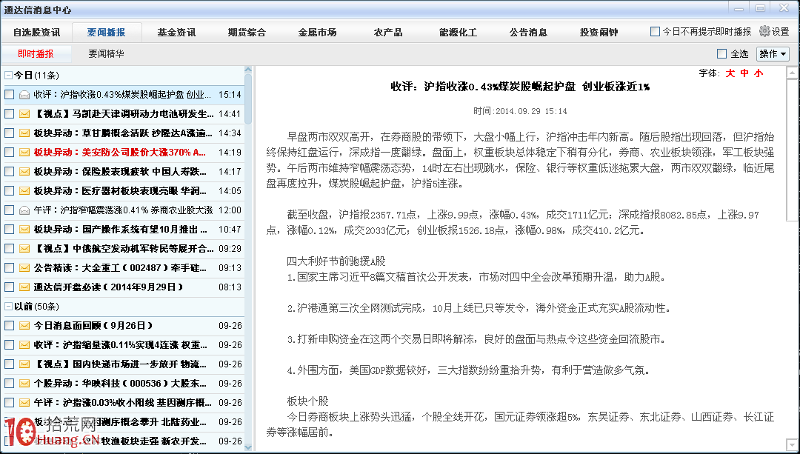
Task: Click envelope icon beside 大金重工 announcement
Action: [24, 268]
